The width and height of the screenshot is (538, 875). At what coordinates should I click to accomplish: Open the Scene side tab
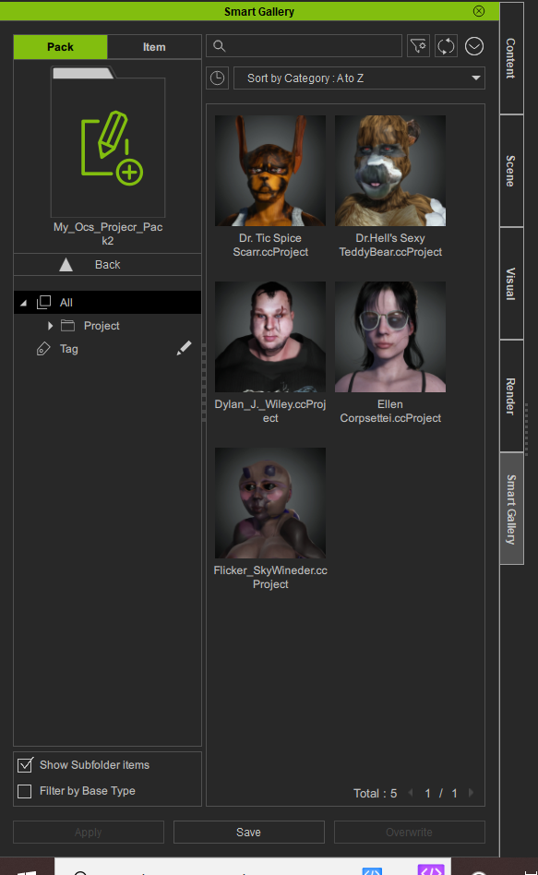click(x=511, y=171)
